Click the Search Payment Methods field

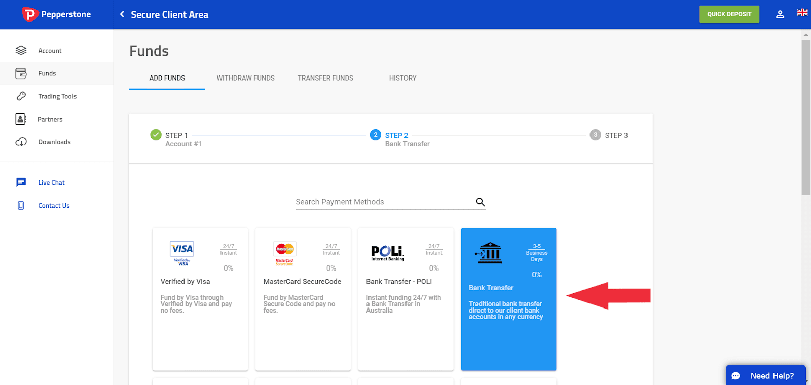391,202
